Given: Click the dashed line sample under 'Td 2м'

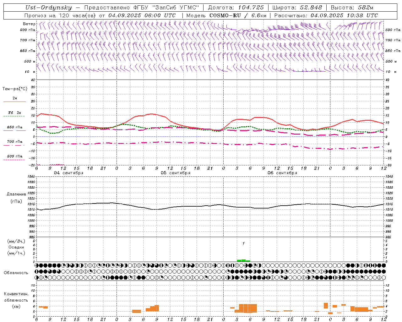Looking at the screenshot, I should (x=14, y=116).
